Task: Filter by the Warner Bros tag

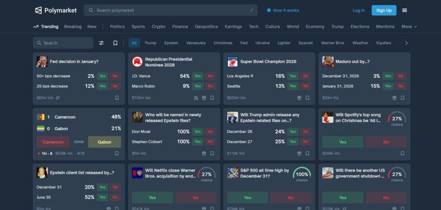Action: [x=333, y=43]
